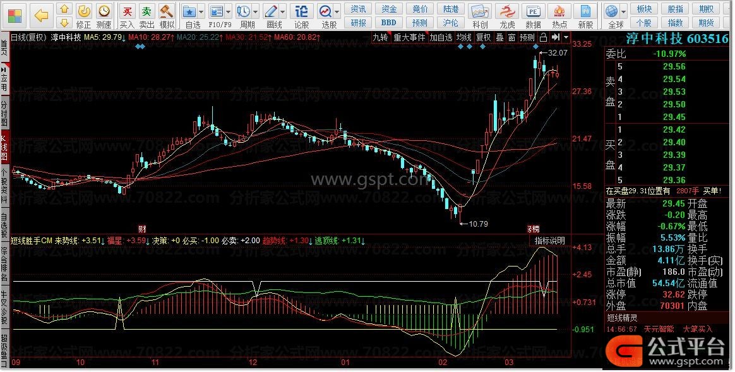This screenshot has width=735, height=372.
Task: Open the 龙虎 dragon-tiger list icon
Action: [507, 11]
